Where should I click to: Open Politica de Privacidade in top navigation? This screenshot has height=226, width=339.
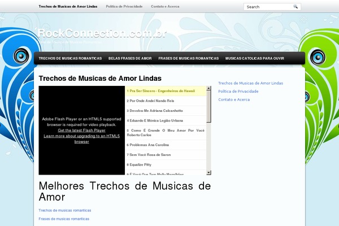click(124, 6)
